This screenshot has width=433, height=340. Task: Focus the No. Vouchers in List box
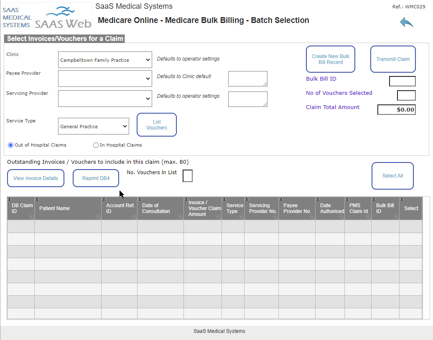pyautogui.click(x=188, y=176)
